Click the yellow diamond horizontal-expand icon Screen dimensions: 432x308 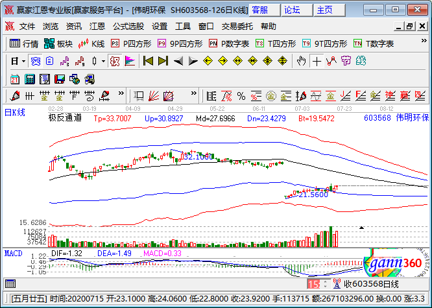point(237,61)
